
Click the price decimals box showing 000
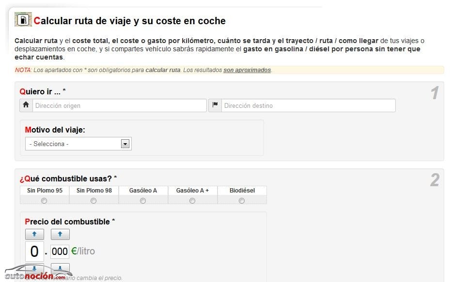pos(60,252)
